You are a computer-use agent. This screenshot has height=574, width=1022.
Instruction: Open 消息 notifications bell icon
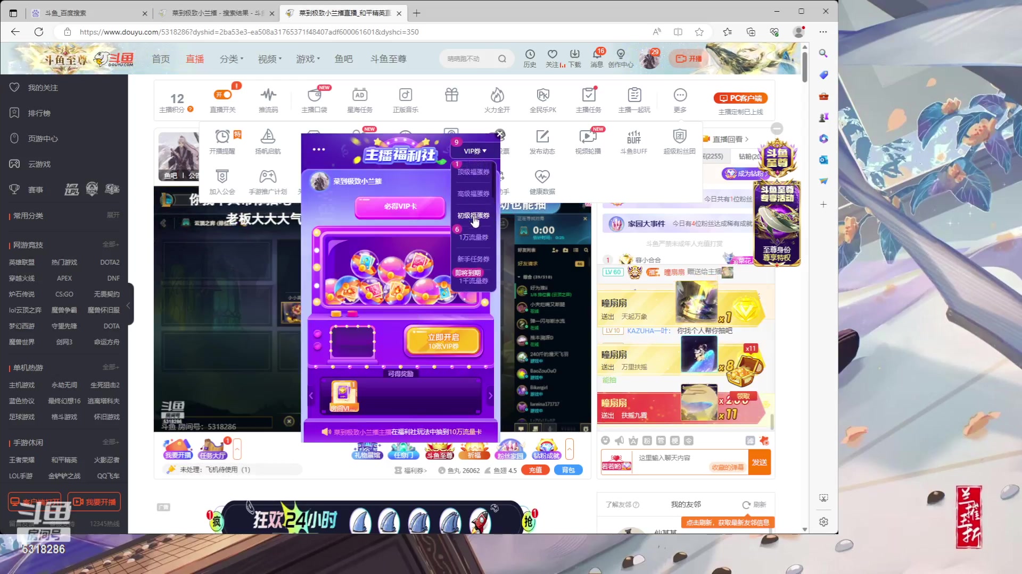pos(597,58)
